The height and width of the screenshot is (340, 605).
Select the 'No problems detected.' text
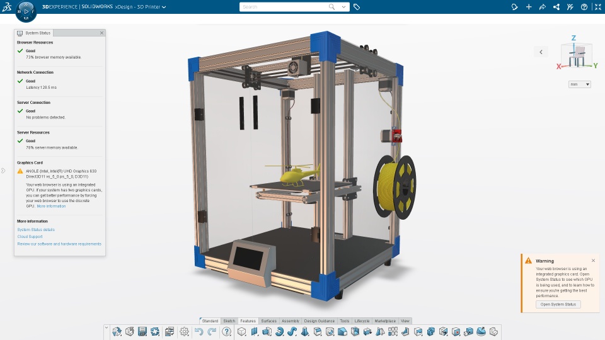pyautogui.click(x=45, y=117)
